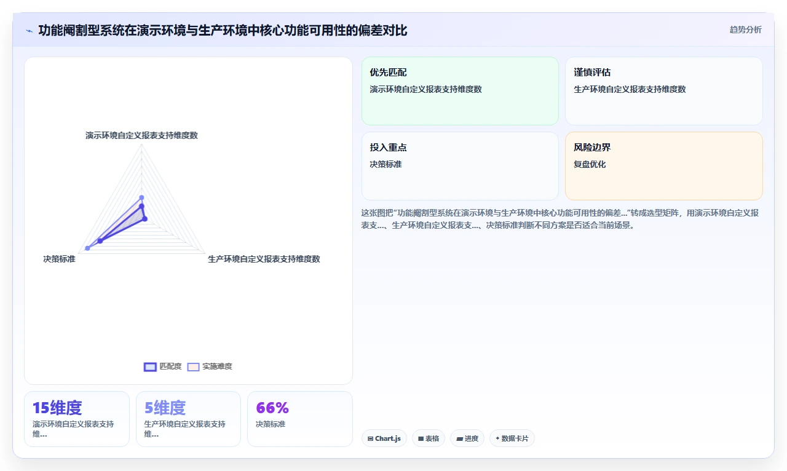
Task: Click the 进度 tag chip
Action: [x=467, y=438]
